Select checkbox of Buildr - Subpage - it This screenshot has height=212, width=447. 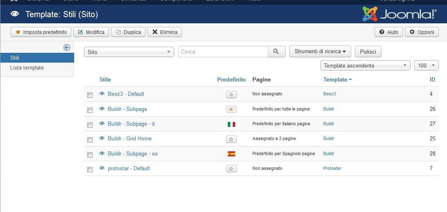coord(90,125)
